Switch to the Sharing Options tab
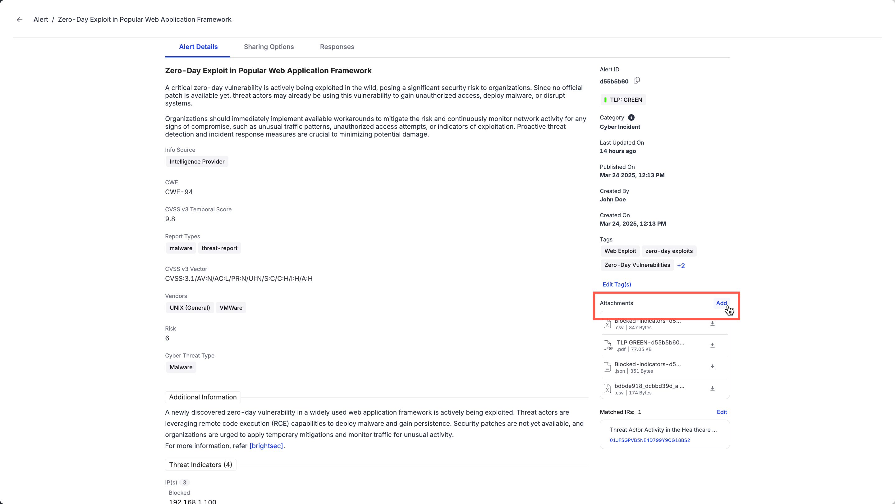This screenshot has width=895, height=504. point(268,47)
